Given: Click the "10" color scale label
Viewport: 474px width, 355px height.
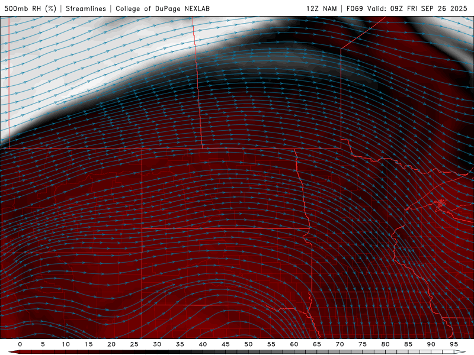Looking at the screenshot, I should tap(66, 344).
